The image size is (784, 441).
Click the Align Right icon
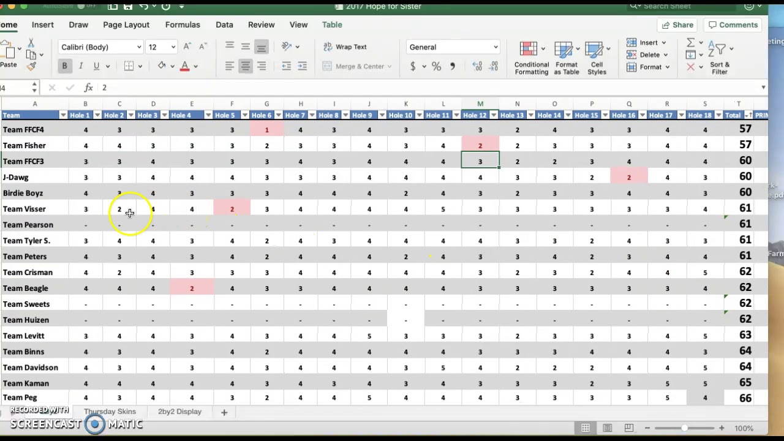(x=262, y=66)
